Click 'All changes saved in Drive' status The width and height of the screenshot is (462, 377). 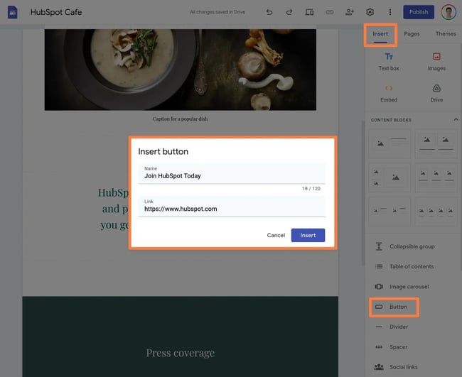[217, 12]
